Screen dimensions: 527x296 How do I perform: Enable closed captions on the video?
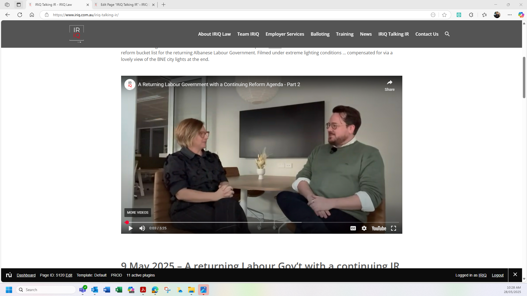coord(353,228)
